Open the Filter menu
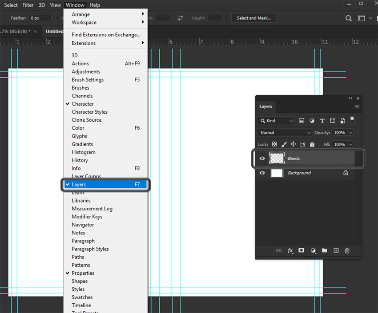This screenshot has width=378, height=313. 28,5
